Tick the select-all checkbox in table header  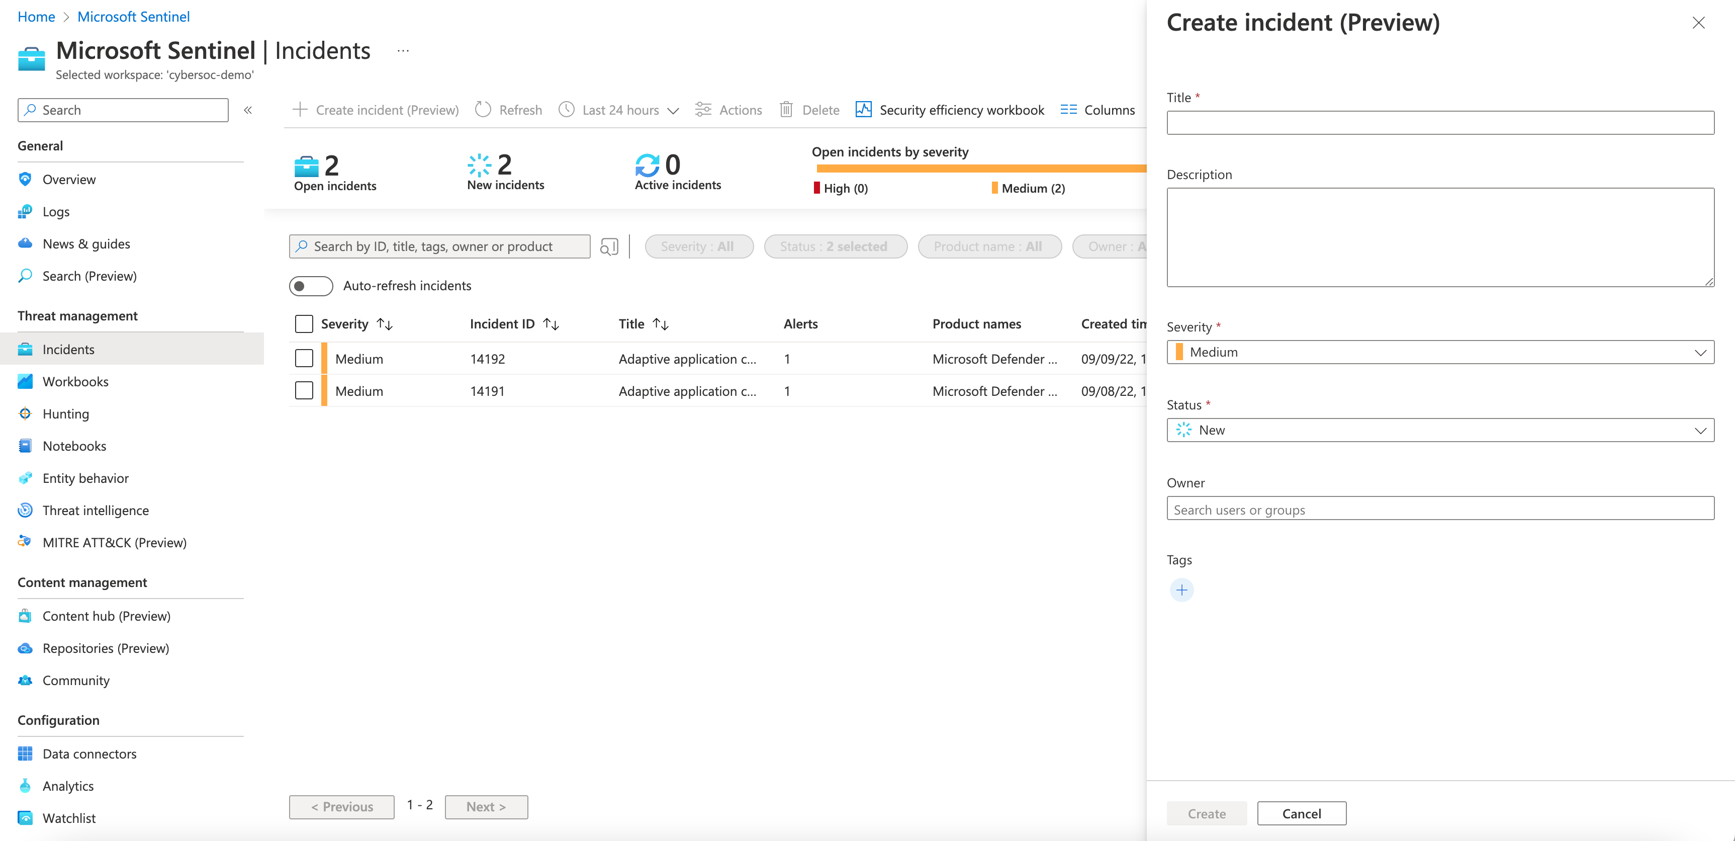click(304, 324)
